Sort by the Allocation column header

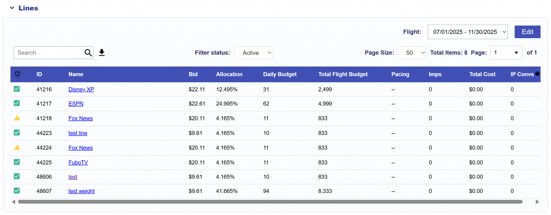[x=229, y=74]
